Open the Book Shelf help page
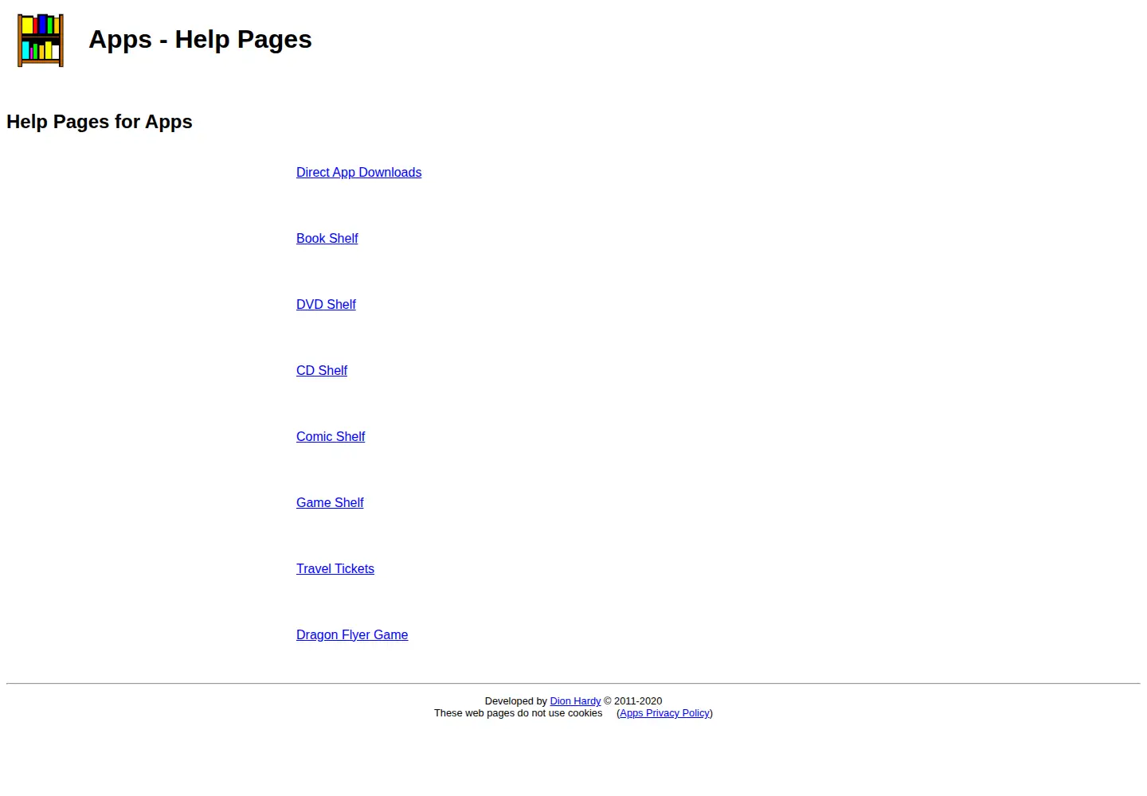The image size is (1147, 796). coord(327,239)
